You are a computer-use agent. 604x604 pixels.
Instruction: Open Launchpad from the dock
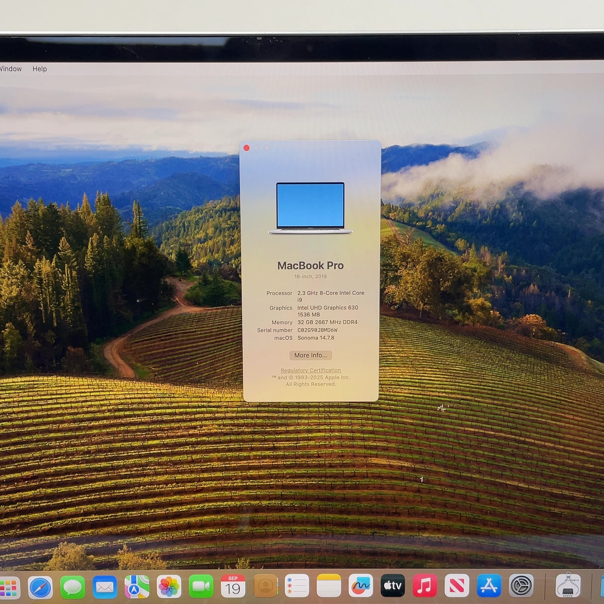(x=9, y=587)
